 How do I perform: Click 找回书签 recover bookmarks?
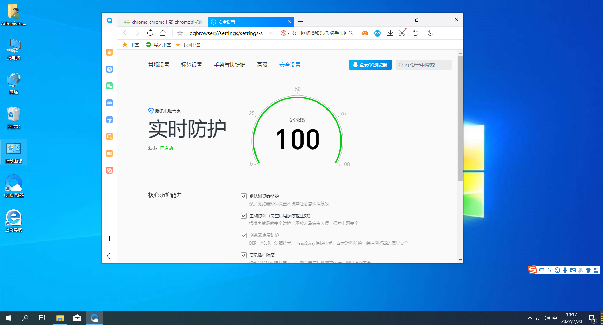[188, 45]
